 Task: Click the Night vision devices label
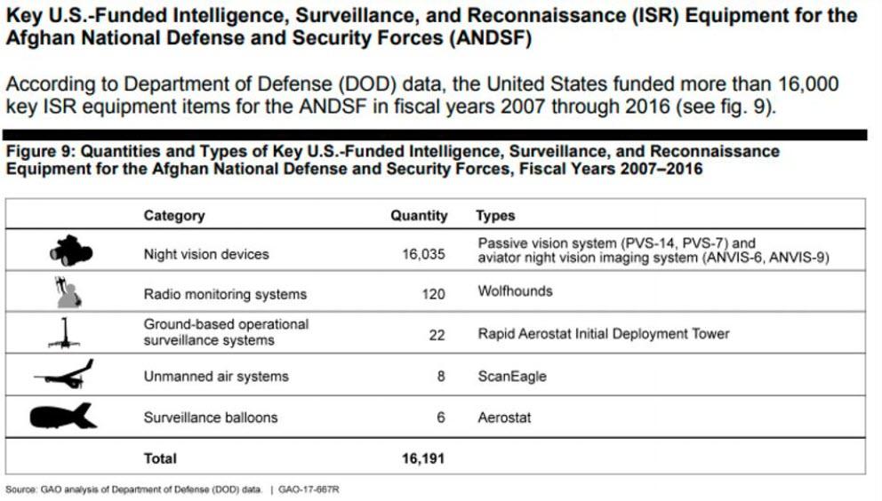(x=206, y=254)
